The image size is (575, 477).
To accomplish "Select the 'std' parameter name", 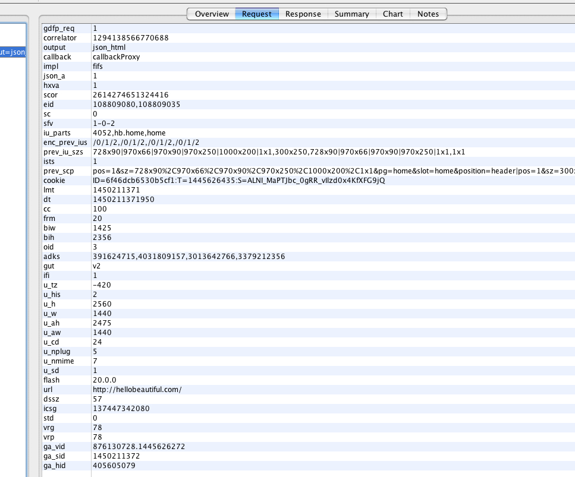I will click(x=48, y=418).
